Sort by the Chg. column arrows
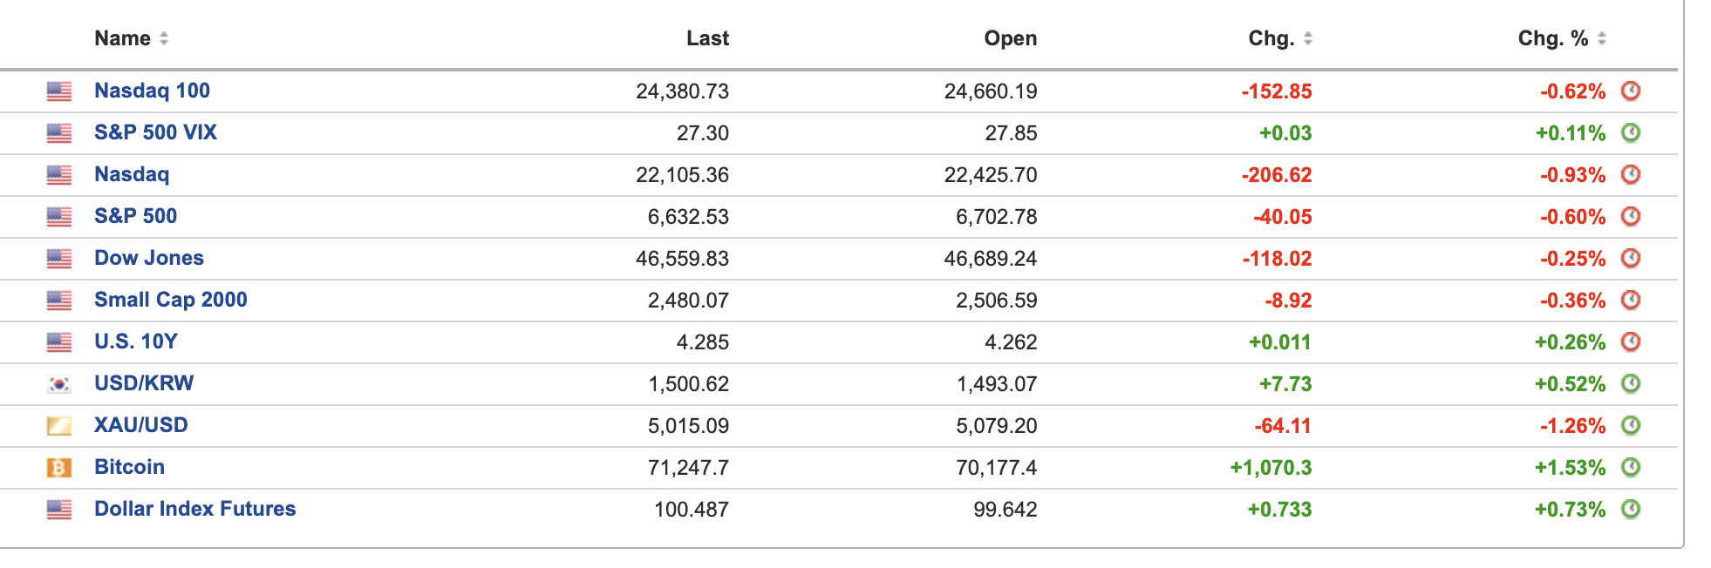Screen dimensions: 1711x568 (1307, 38)
